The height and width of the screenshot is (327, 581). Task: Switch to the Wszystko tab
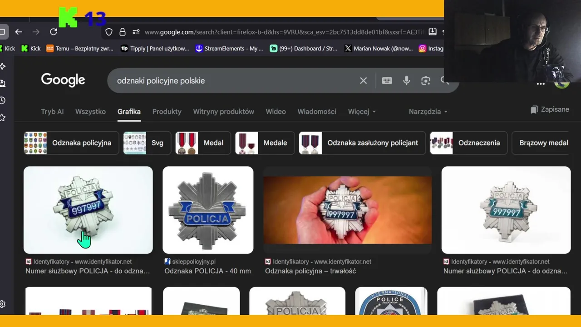point(90,112)
